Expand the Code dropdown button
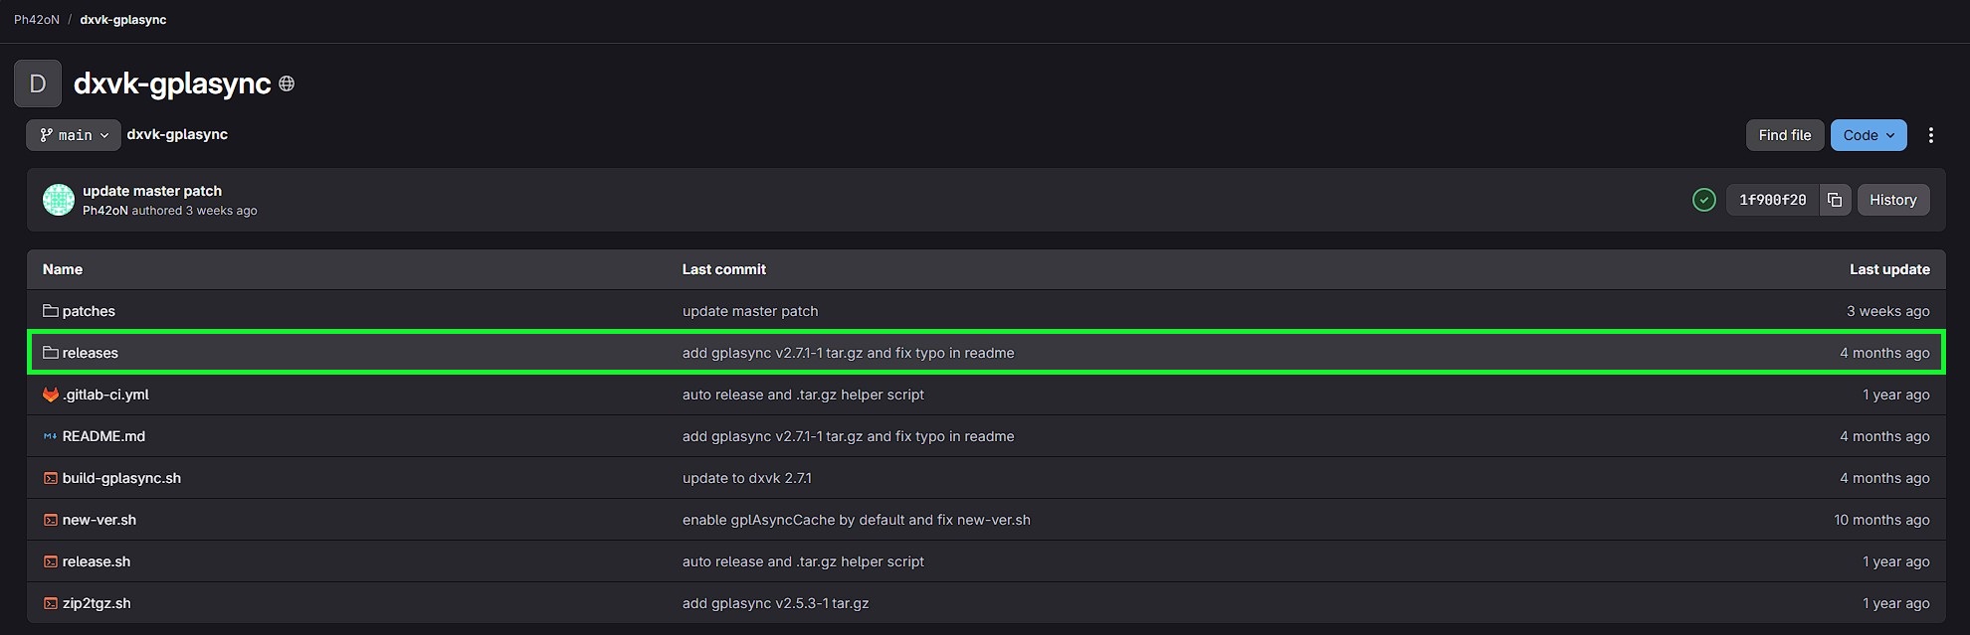Image resolution: width=1970 pixels, height=635 pixels. coord(1869,135)
